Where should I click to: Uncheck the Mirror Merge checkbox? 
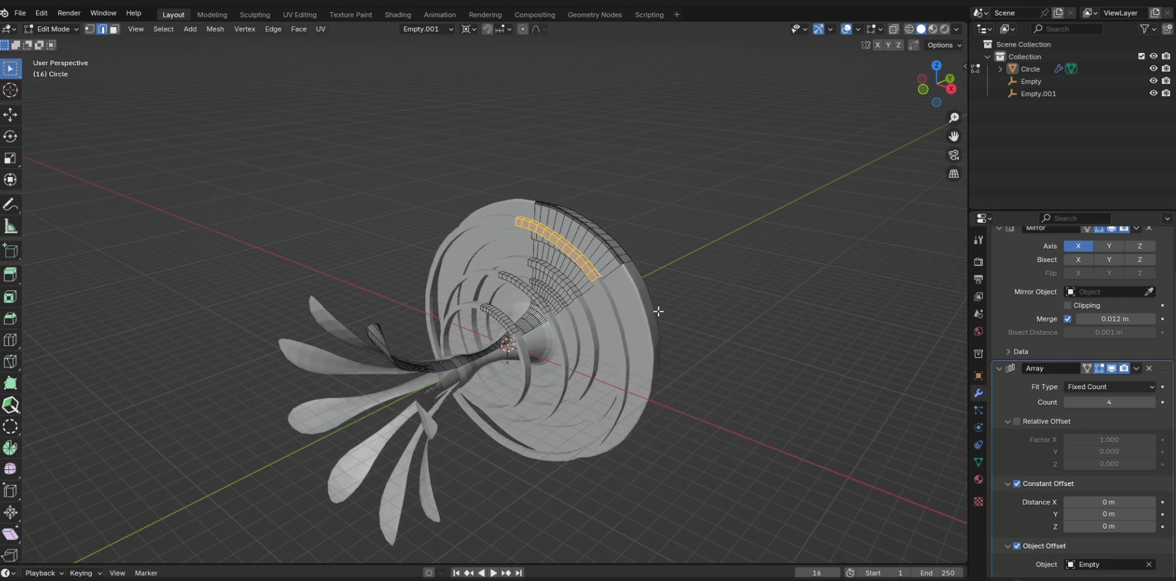click(1067, 319)
